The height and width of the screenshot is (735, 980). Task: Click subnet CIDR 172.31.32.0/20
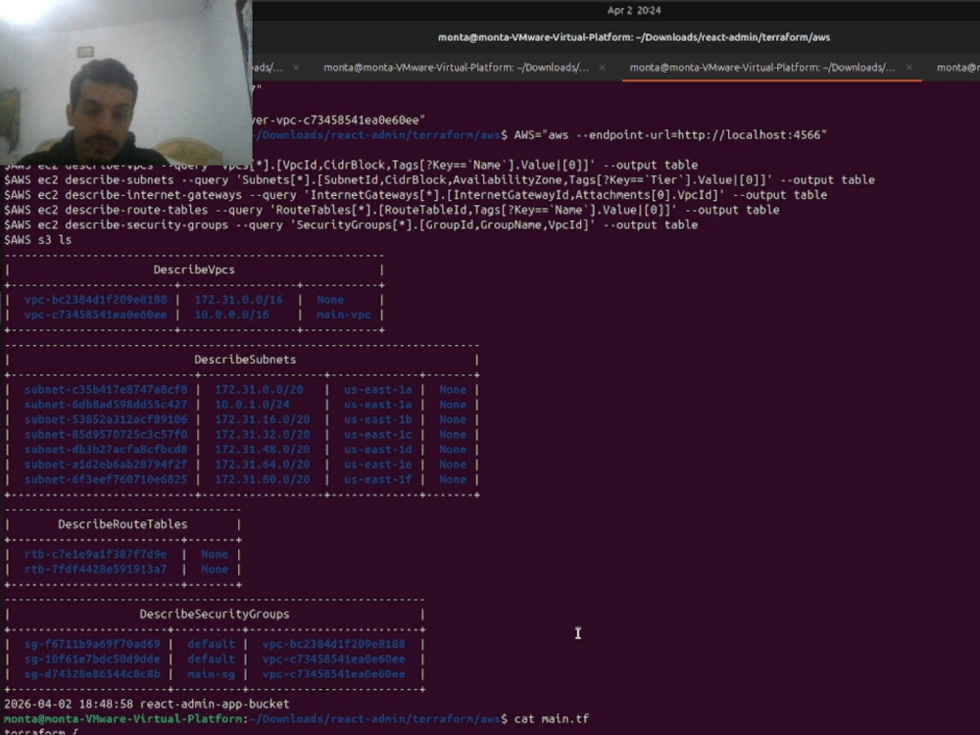[263, 435]
